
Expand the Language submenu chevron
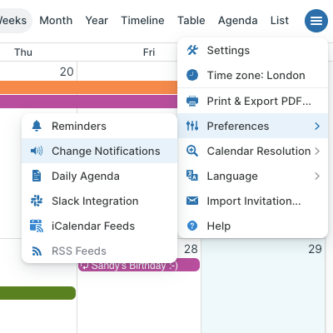tap(317, 176)
